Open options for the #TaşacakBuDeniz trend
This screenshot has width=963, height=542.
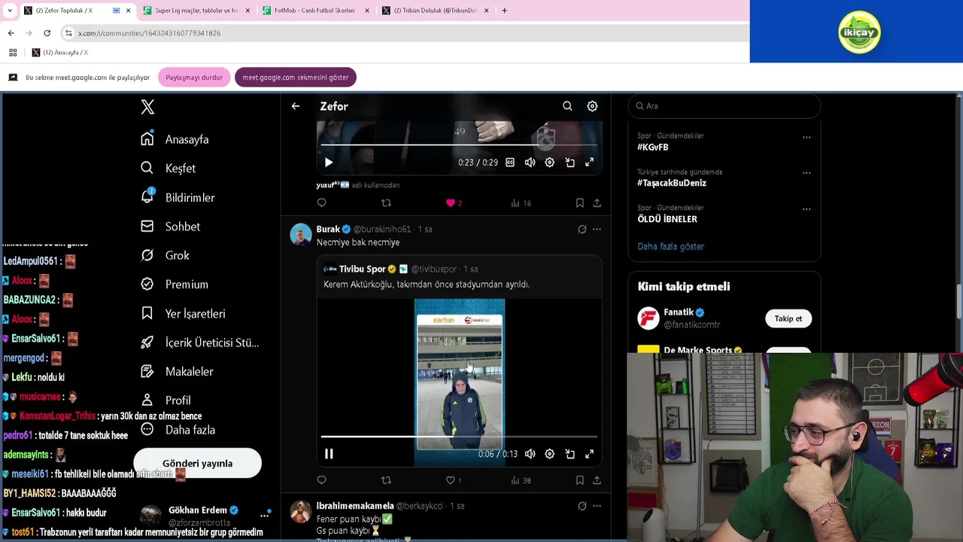[807, 173]
